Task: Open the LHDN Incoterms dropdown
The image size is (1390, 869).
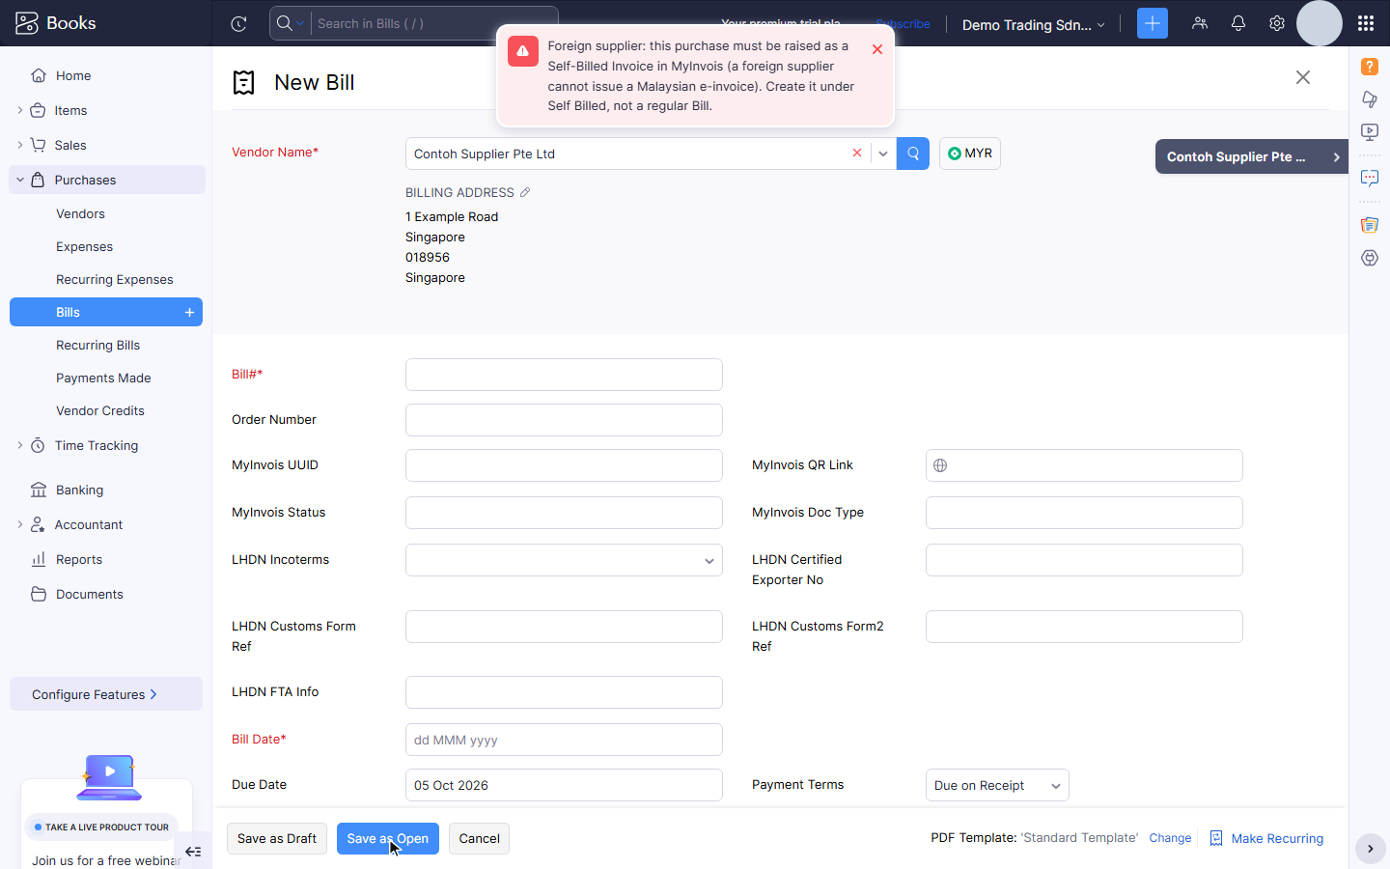Action: pos(564,560)
